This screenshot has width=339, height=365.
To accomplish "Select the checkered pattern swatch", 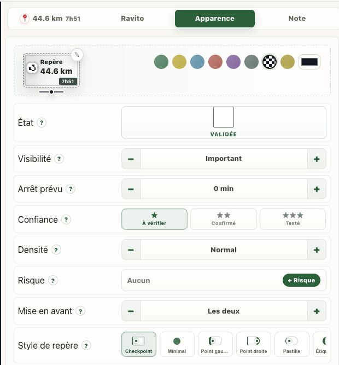I will 270,62.
